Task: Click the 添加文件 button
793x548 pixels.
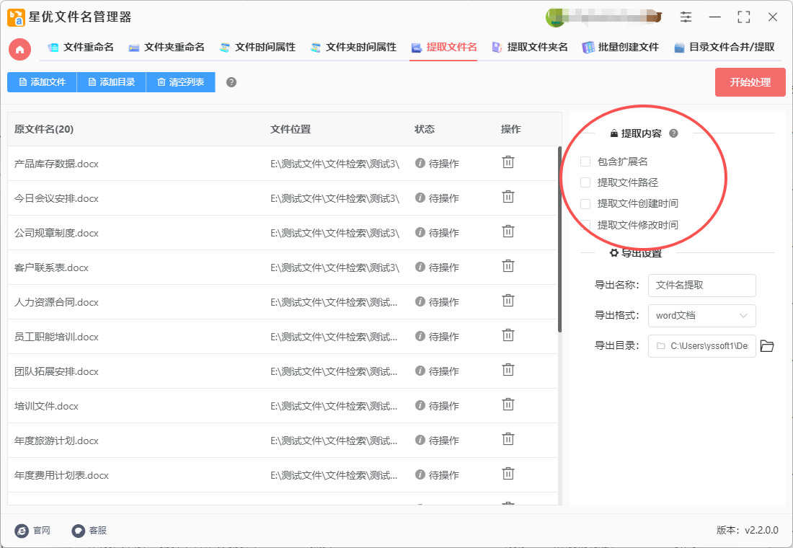Action: click(42, 82)
